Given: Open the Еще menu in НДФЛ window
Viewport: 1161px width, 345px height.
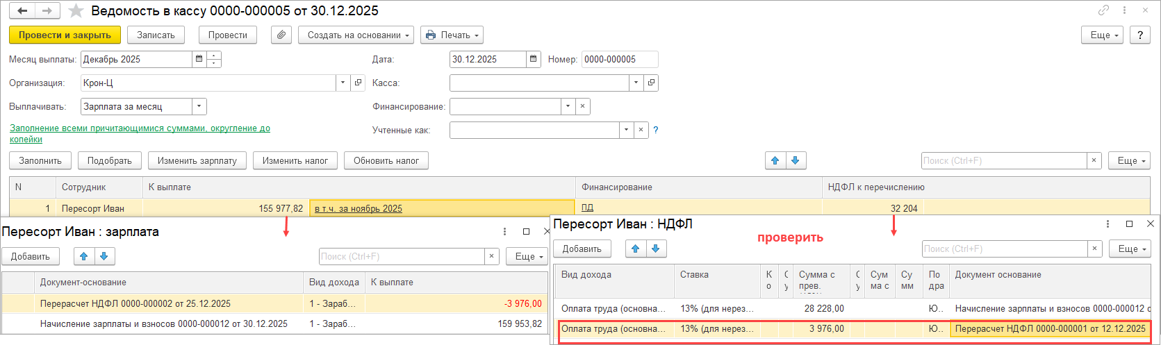Looking at the screenshot, I should click(1130, 249).
